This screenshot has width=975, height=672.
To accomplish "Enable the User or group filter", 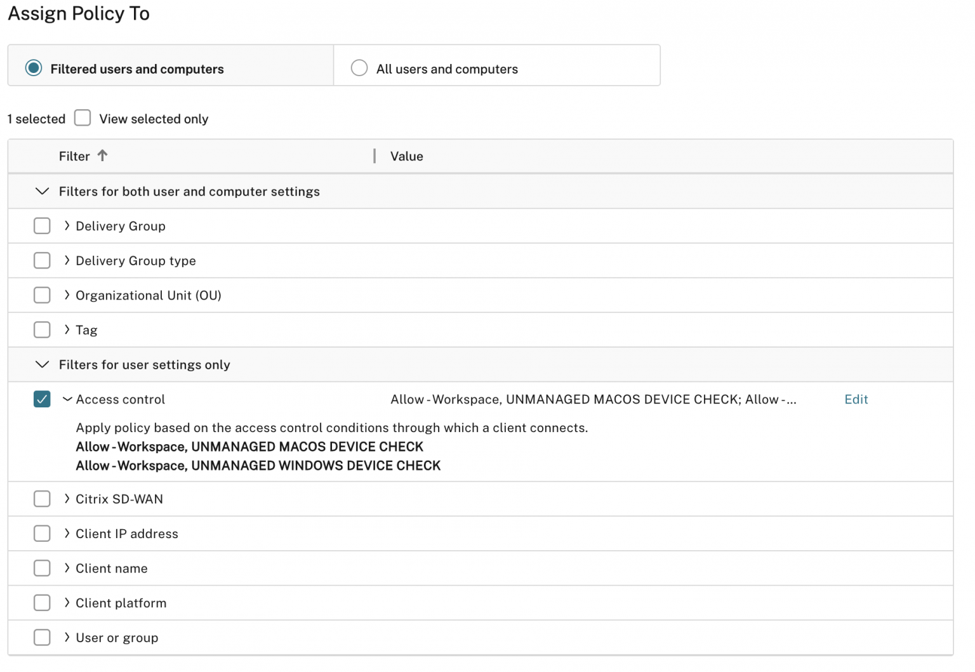I will pos(42,637).
